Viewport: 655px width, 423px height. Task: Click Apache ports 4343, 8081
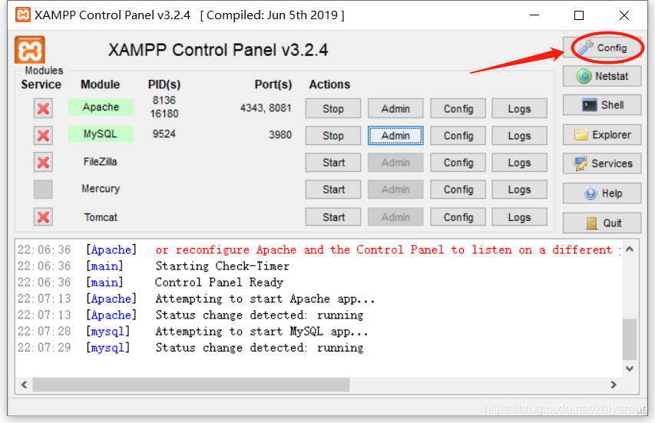[x=266, y=108]
